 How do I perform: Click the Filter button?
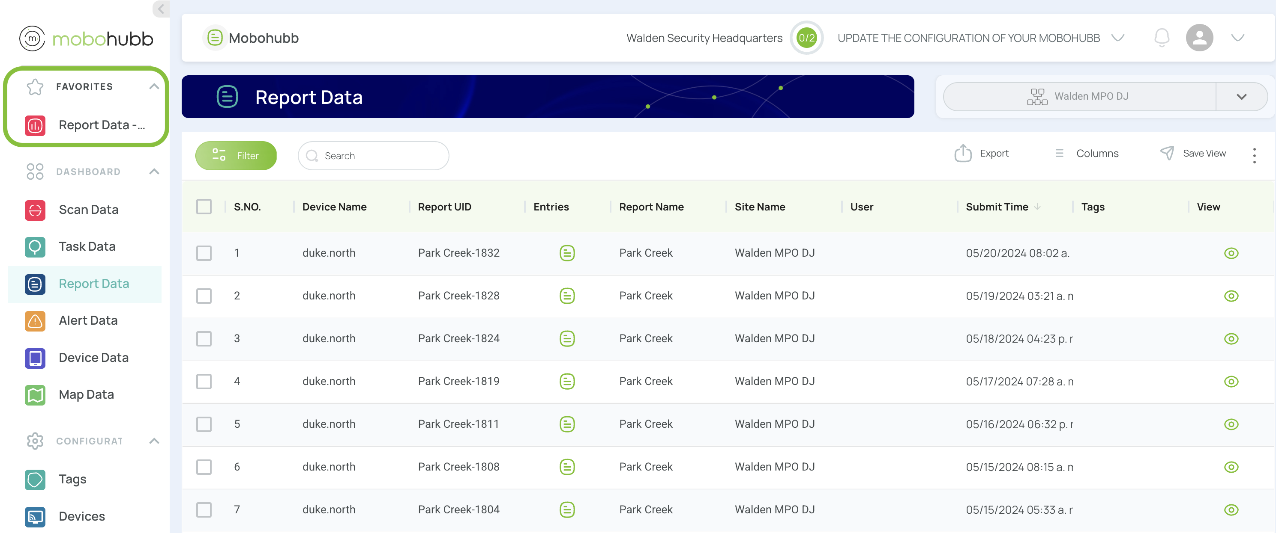click(x=236, y=156)
